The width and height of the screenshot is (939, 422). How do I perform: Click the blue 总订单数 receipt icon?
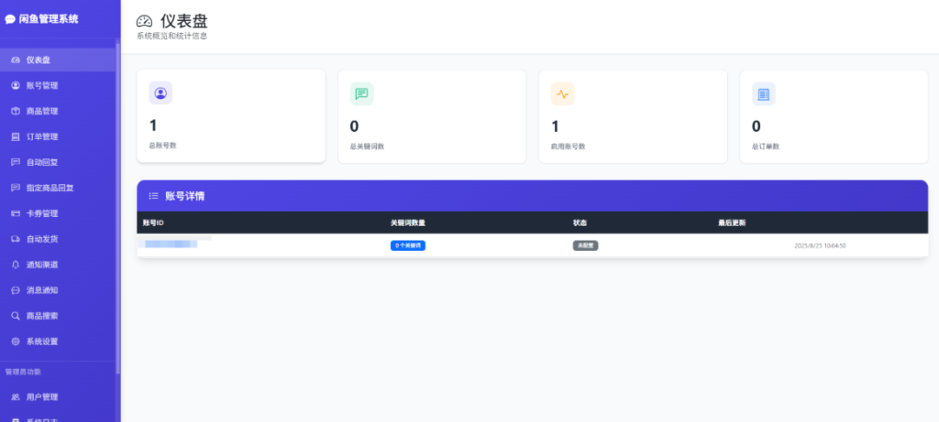pos(763,93)
